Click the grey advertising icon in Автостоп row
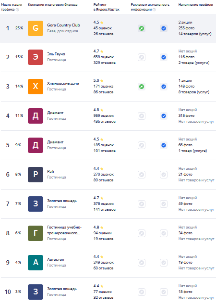The image size is (216, 305). [x=142, y=263]
